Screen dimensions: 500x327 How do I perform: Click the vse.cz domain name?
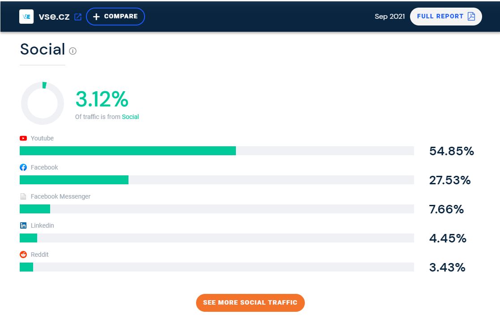54,17
